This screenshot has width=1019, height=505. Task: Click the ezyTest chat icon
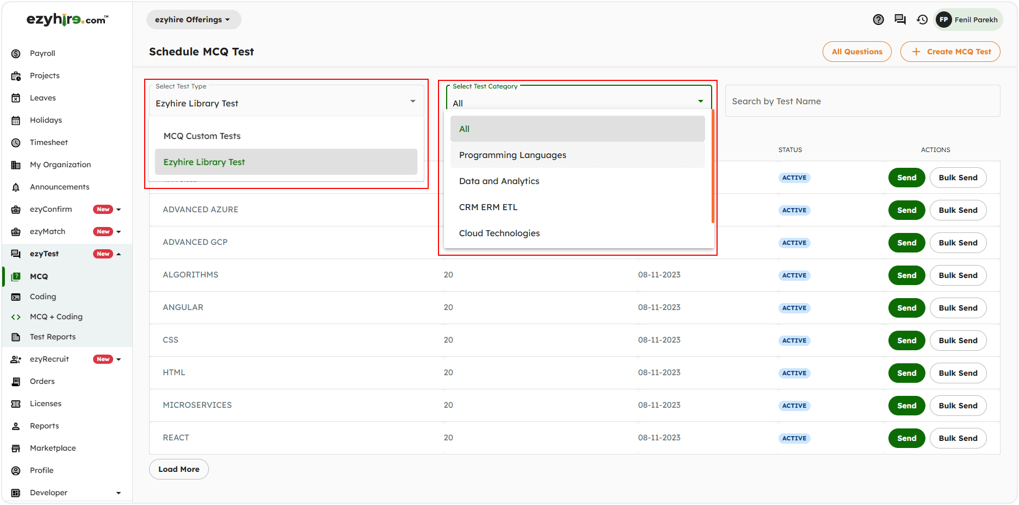[16, 254]
